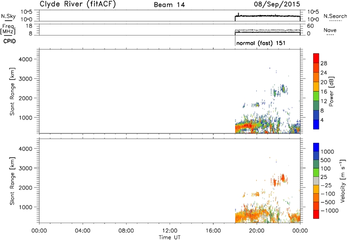Select the 'CPID' row label
347x240 pixels.
(10, 41)
